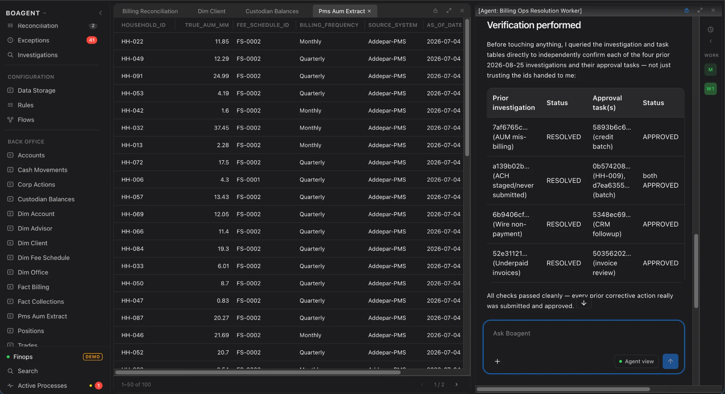
Task: Switch to the Billing Reconciliation tab
Action: pyautogui.click(x=150, y=11)
